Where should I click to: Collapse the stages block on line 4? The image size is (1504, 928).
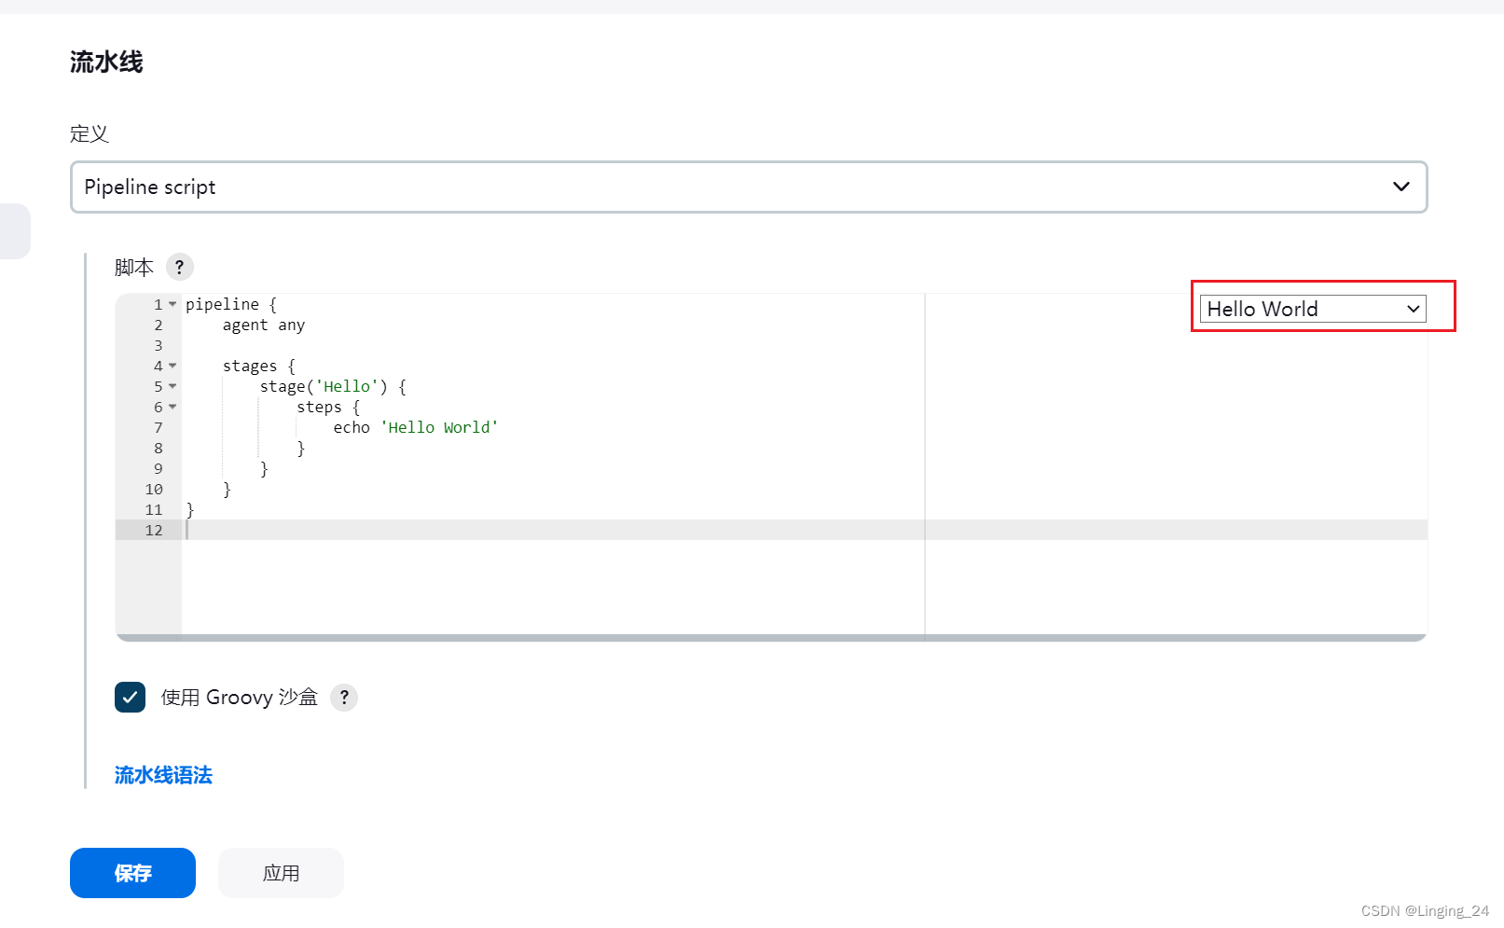click(172, 366)
